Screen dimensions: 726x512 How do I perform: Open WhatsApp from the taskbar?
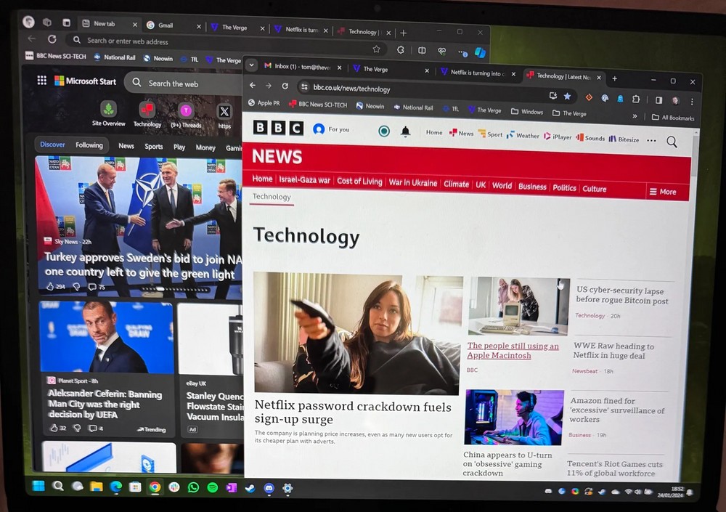(x=193, y=487)
